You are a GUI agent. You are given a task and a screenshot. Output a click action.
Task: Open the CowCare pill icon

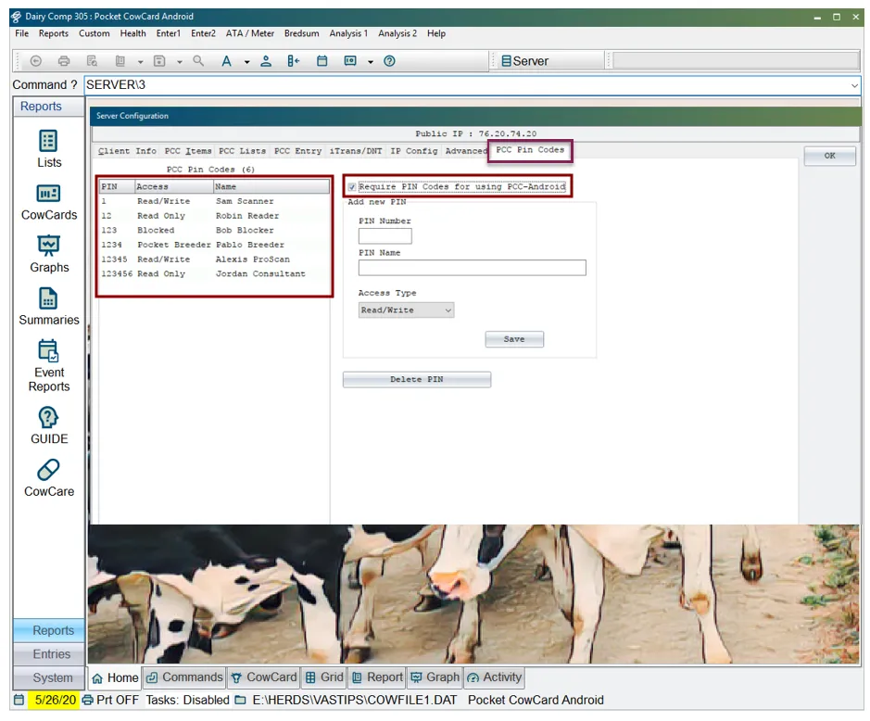tap(49, 478)
